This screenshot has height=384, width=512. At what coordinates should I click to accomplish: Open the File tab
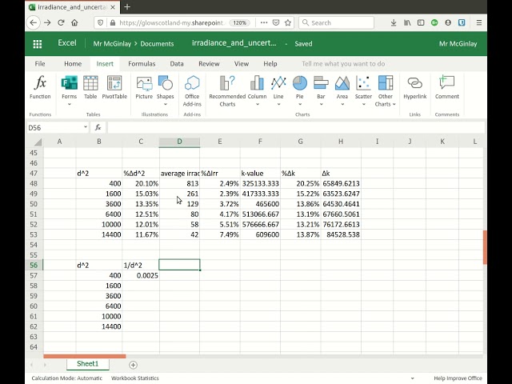(x=40, y=64)
